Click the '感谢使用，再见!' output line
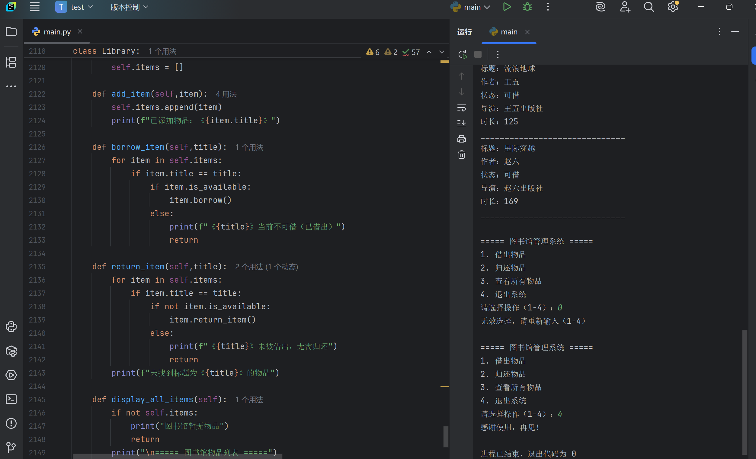Screen dimensions: 756x459 (510, 427)
